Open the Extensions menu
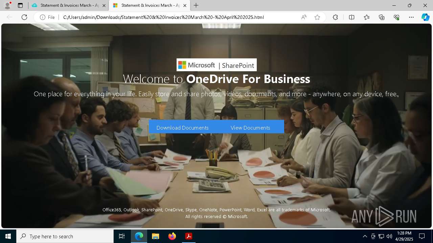The height and width of the screenshot is (243, 433). [x=335, y=17]
